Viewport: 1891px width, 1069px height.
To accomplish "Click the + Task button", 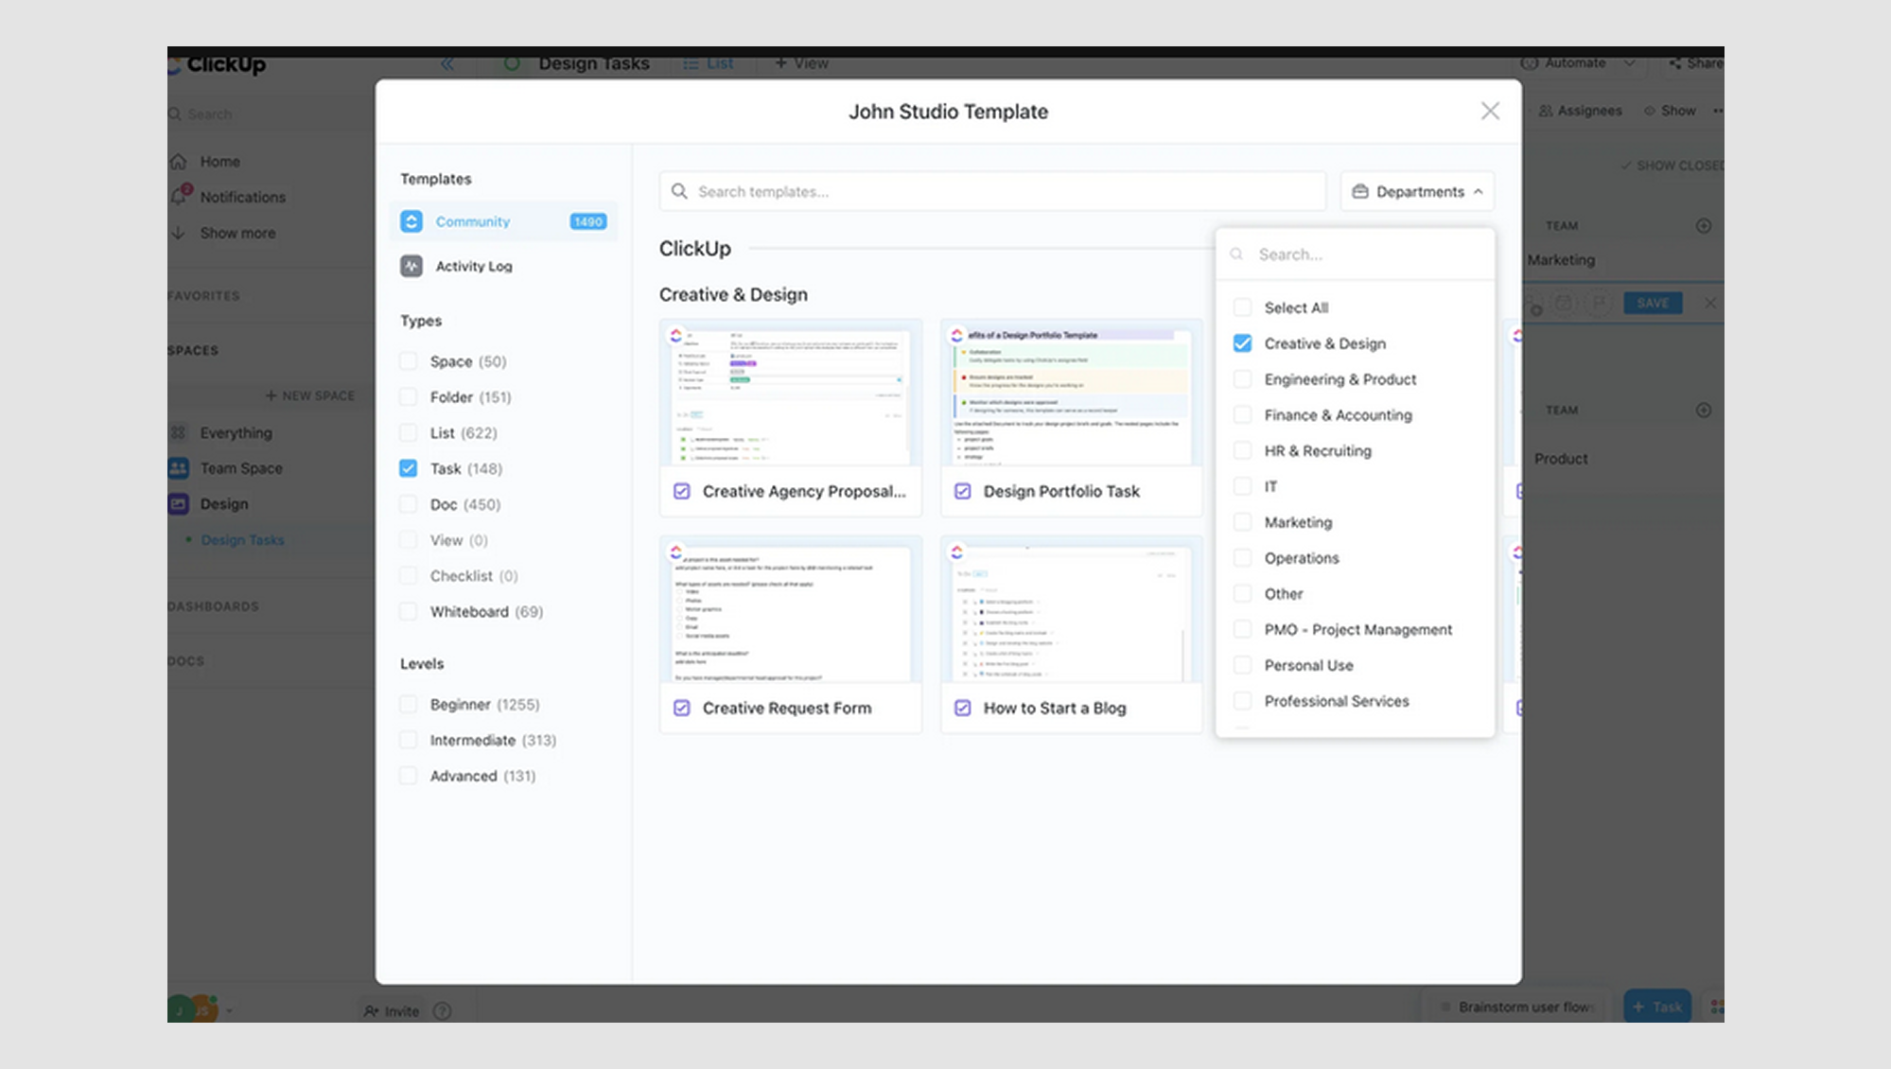I will pyautogui.click(x=1657, y=1007).
